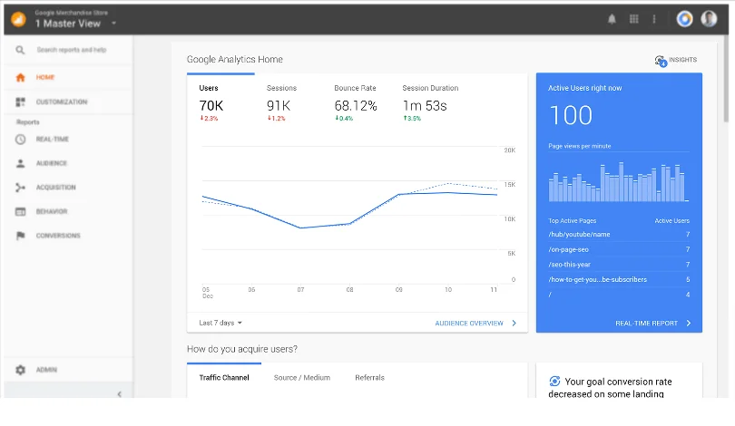Collapse the left sidebar with the chevron

tap(120, 394)
